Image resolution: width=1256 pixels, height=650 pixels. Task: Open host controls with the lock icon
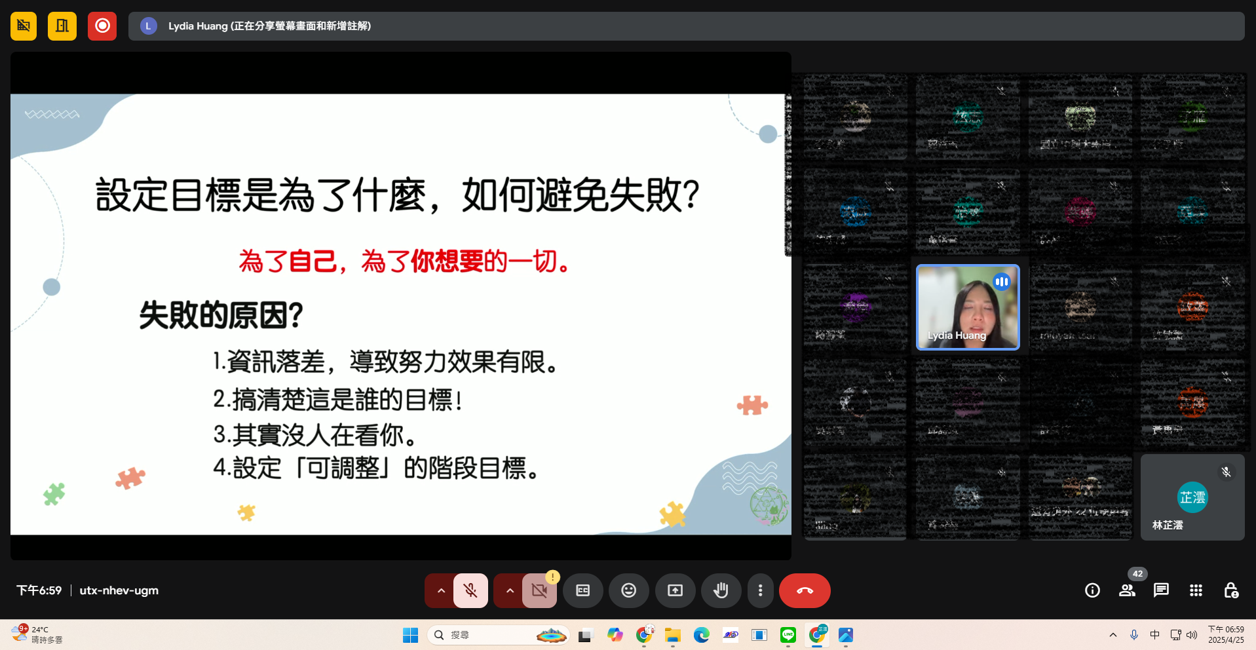click(1231, 590)
